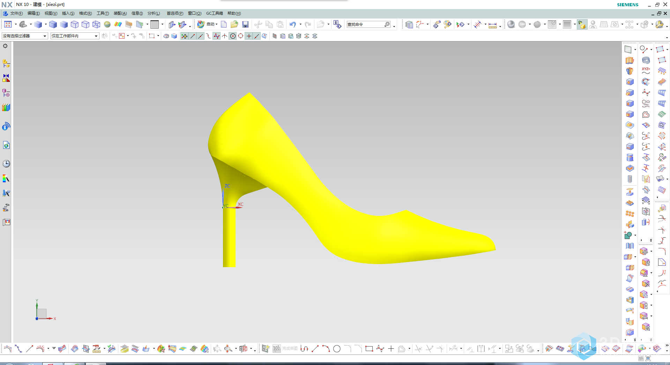Click the Studio Spline icon in the right toolbar

[646, 93]
